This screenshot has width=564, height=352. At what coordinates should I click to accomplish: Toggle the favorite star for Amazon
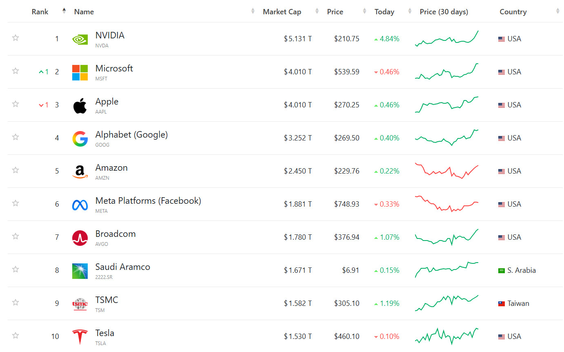[x=16, y=170]
